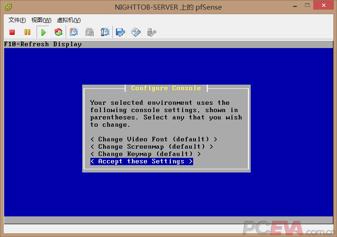Select Change Screenmap (default) option

coord(152,146)
